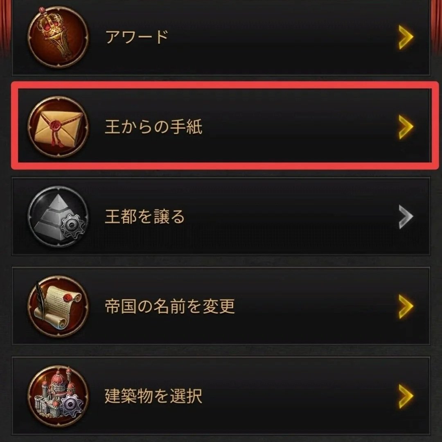Expand アワード via its yellow chevron
The width and height of the screenshot is (442, 442).
tap(406, 37)
